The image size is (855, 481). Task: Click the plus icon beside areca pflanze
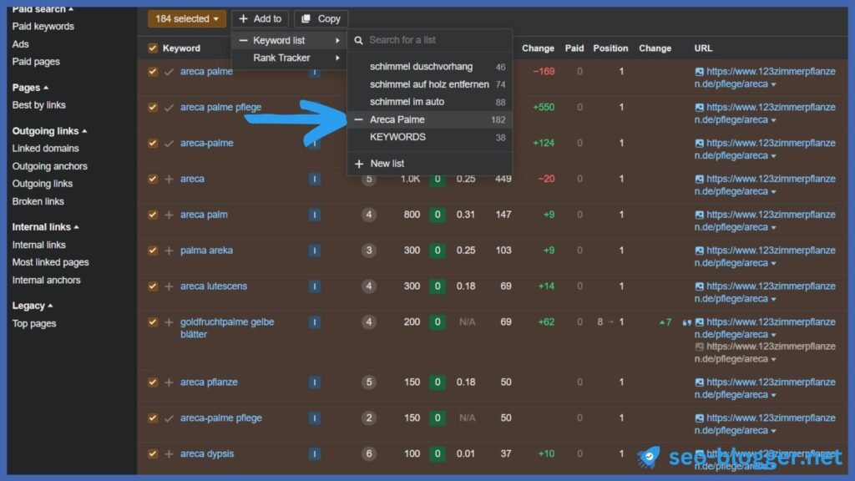(x=169, y=382)
